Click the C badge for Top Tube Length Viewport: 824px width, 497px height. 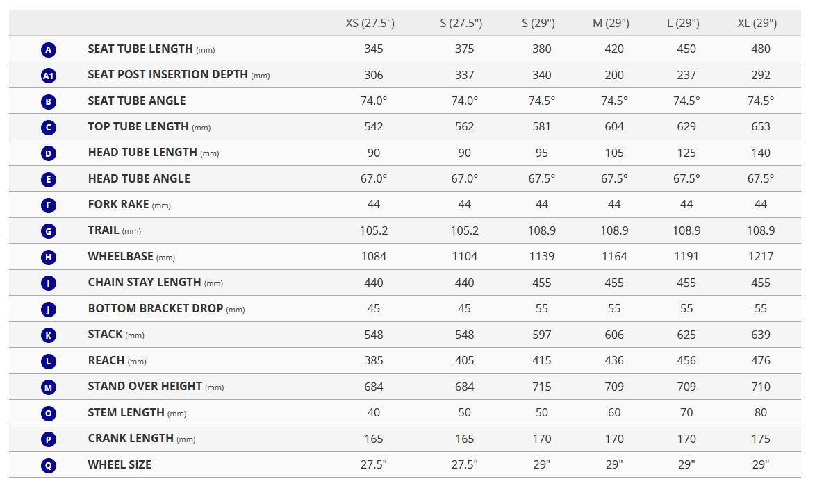(x=48, y=128)
